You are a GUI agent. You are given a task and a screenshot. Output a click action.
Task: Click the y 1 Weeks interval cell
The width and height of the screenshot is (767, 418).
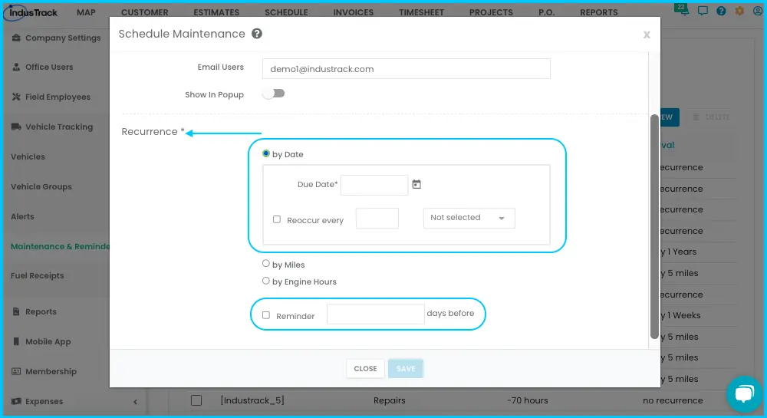[x=681, y=315]
